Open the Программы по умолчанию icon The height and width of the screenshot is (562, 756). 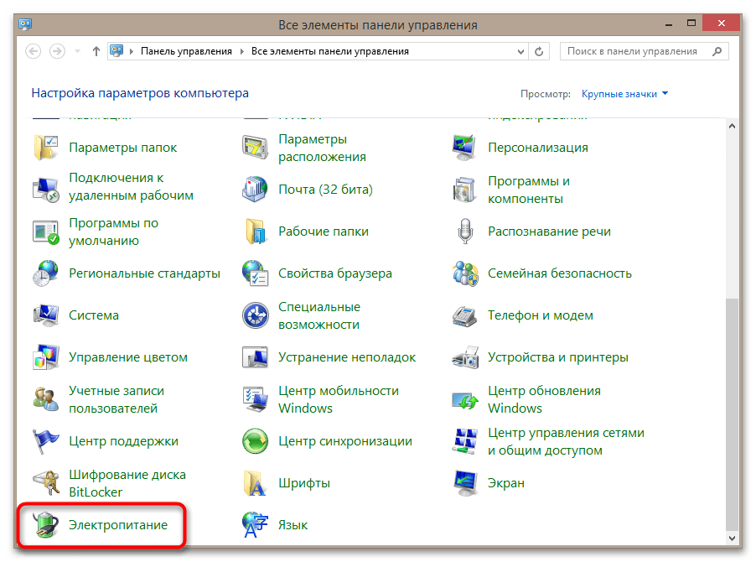click(46, 232)
